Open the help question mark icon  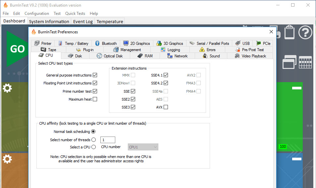pyautogui.click(x=305, y=32)
